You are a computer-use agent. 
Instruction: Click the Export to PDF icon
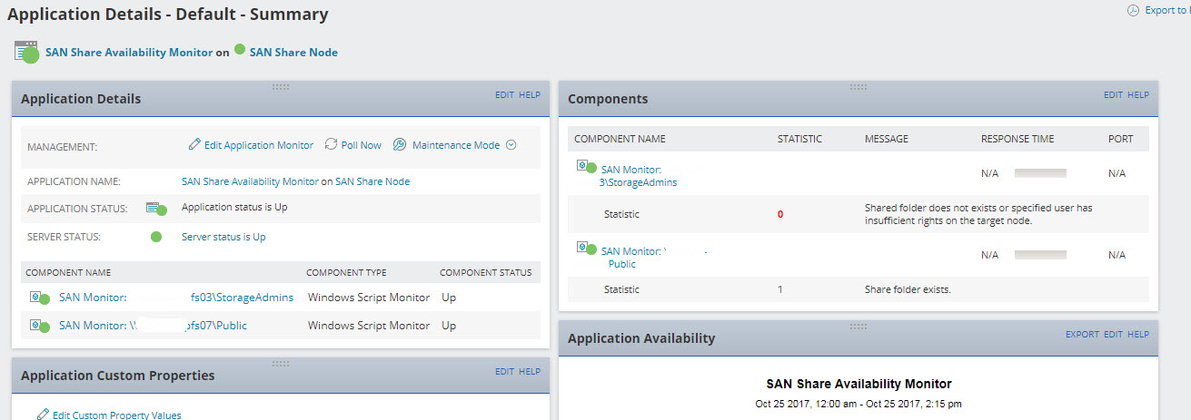click(x=1133, y=11)
